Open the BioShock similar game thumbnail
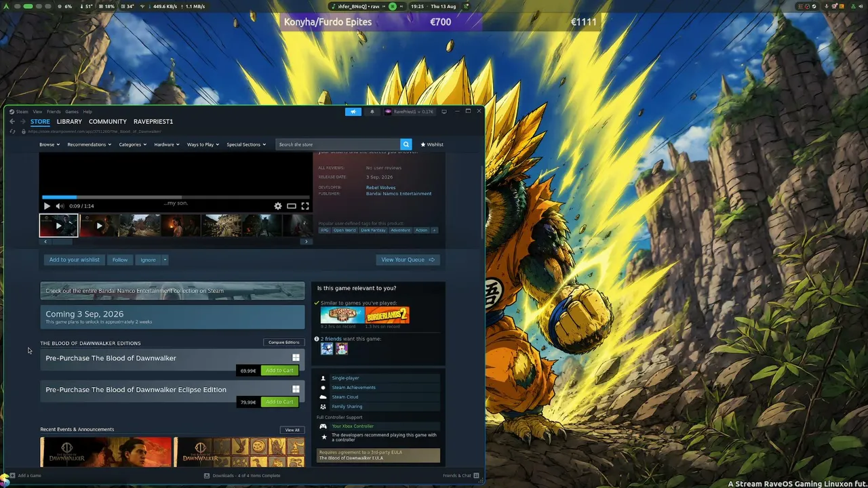This screenshot has width=868, height=488. pos(342,315)
